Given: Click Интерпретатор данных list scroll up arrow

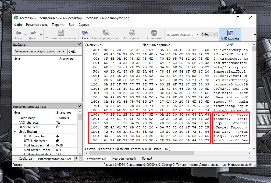Looking at the screenshot, I should 80,112.
